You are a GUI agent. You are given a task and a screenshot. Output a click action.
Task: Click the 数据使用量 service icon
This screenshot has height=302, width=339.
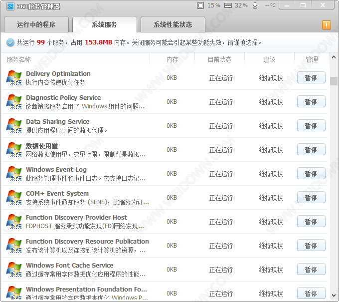pyautogui.click(x=14, y=150)
